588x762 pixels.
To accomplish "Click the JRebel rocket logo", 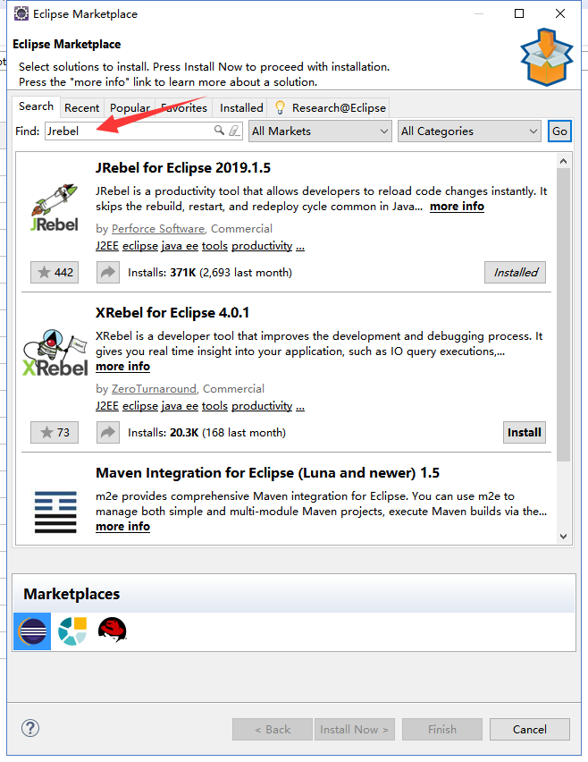I will pos(54,207).
